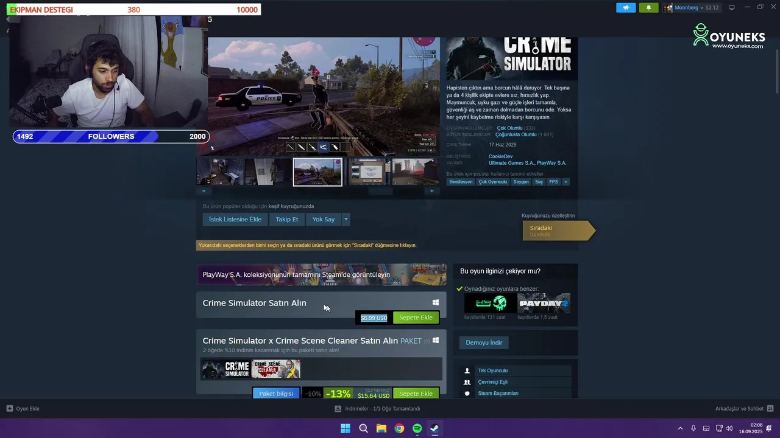Show hidden system tray icons

[680, 428]
